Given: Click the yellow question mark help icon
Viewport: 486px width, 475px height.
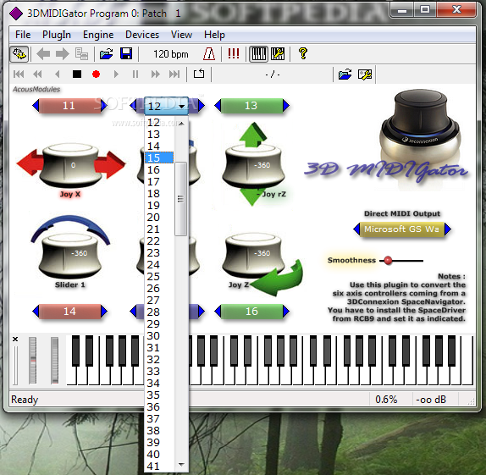Looking at the screenshot, I should [303, 53].
